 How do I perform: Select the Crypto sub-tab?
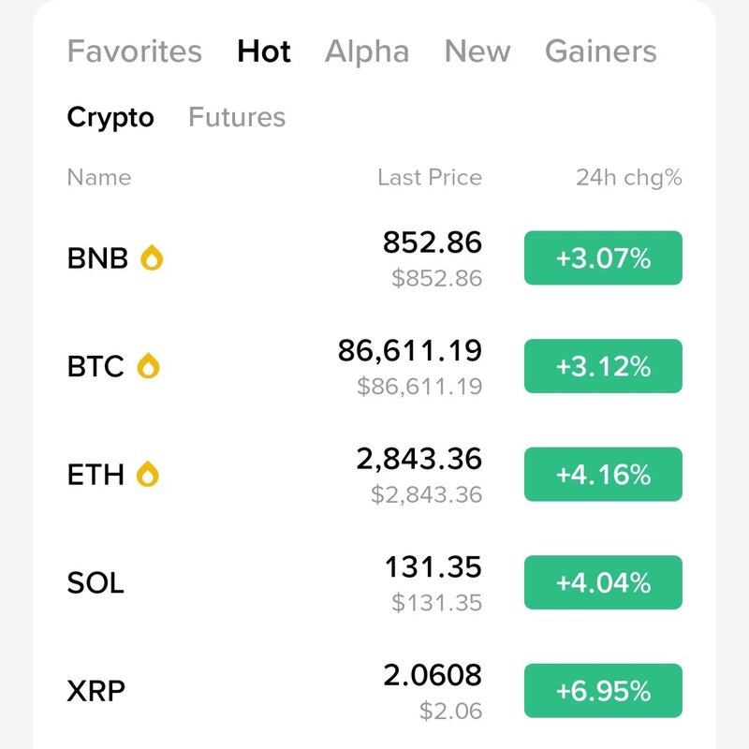tap(110, 117)
